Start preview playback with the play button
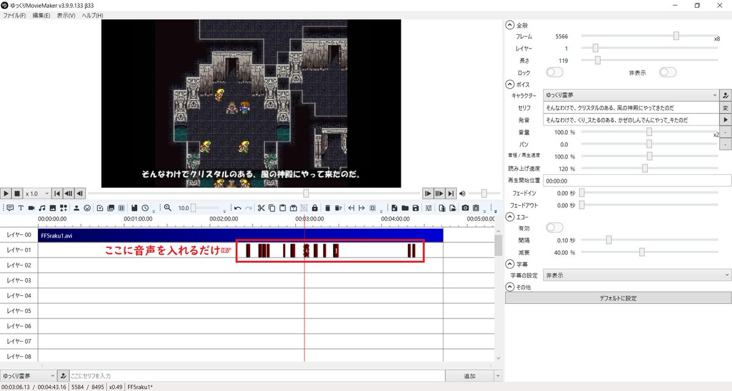The width and height of the screenshot is (732, 391). (5, 193)
